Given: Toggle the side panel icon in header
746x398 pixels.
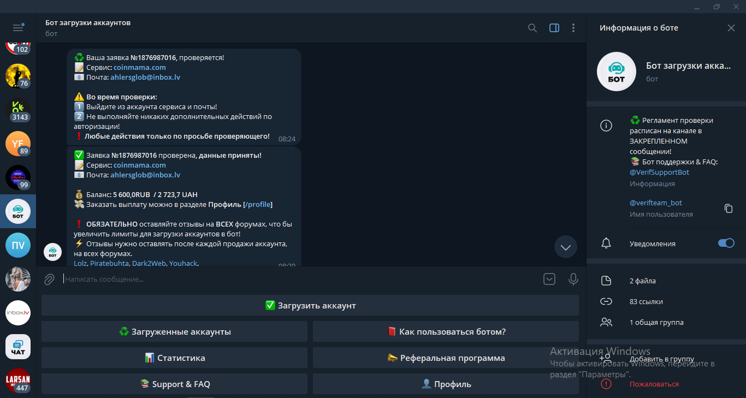Looking at the screenshot, I should [554, 28].
